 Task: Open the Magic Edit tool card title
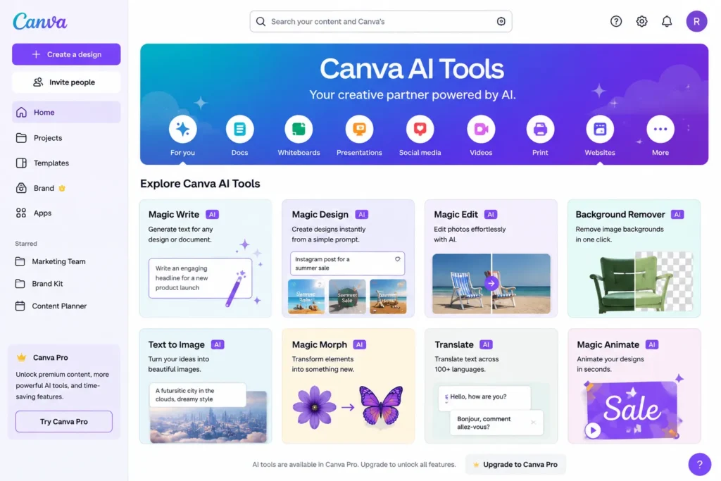pos(456,214)
